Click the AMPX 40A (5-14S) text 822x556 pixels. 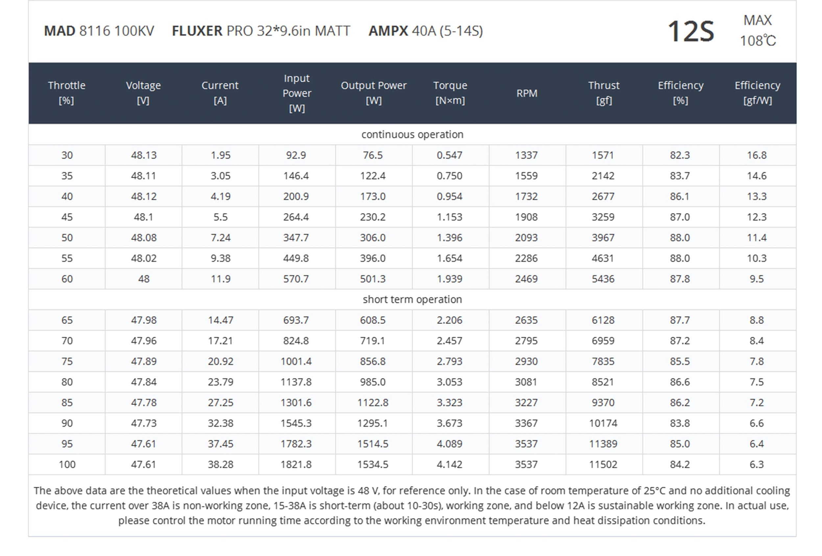coord(425,31)
